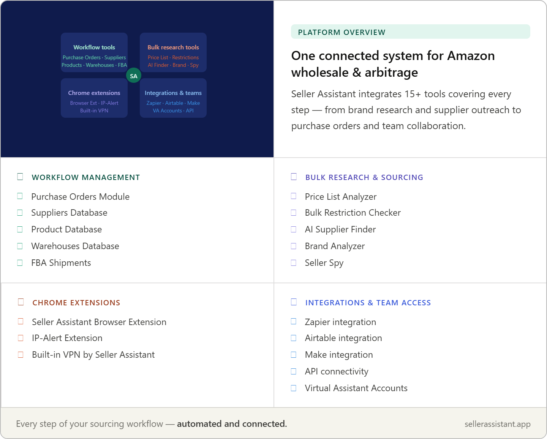Click the Workflow Management heading icon

tap(20, 177)
